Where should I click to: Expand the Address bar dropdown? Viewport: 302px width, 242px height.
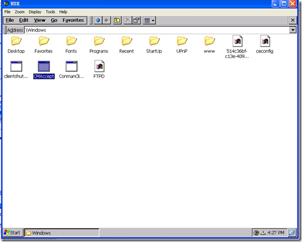(x=292, y=30)
